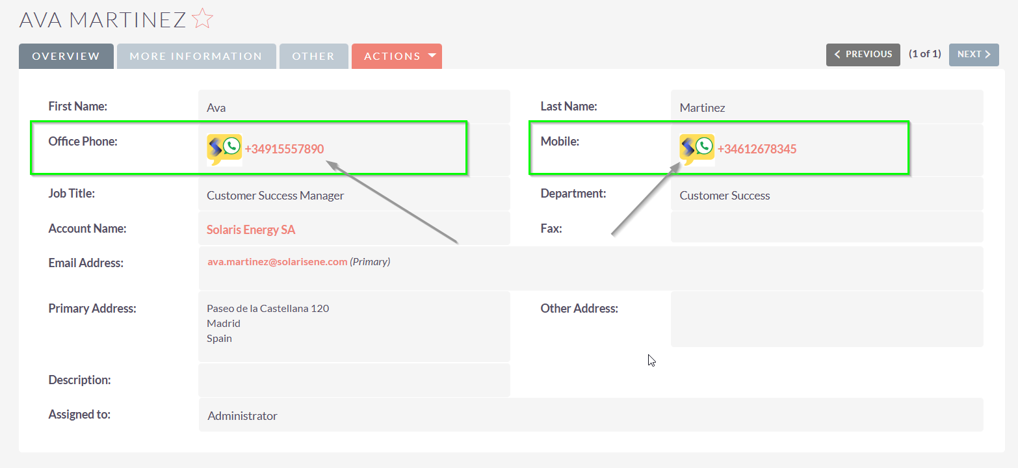This screenshot has width=1018, height=468.
Task: Click the Last Name value Martinez
Action: (702, 108)
